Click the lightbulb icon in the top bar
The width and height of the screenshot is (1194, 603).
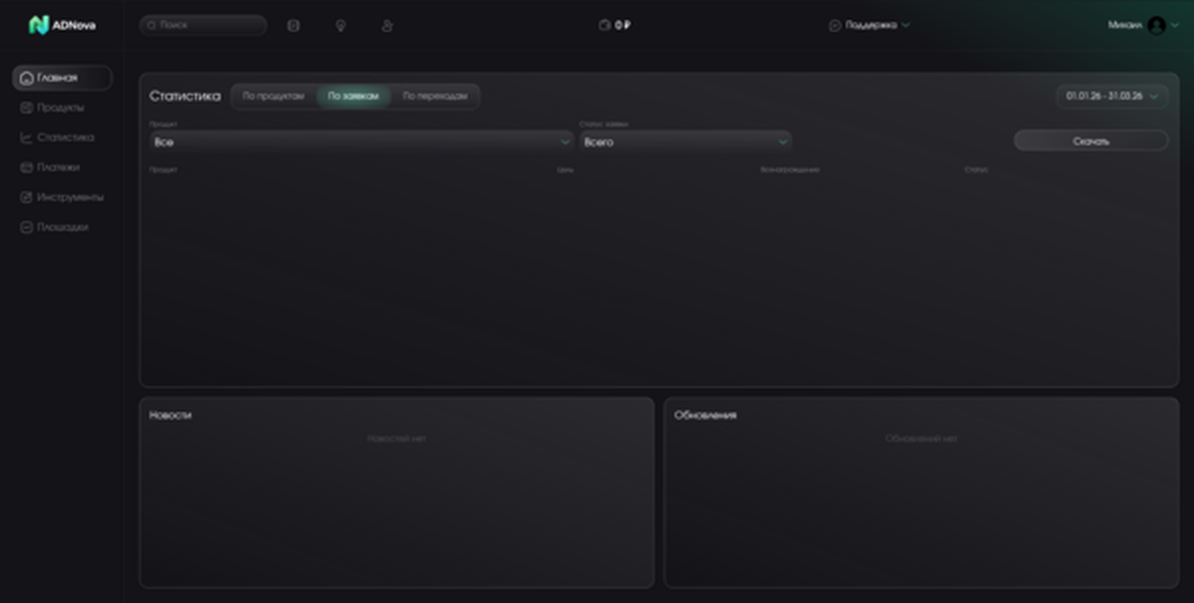coord(340,25)
